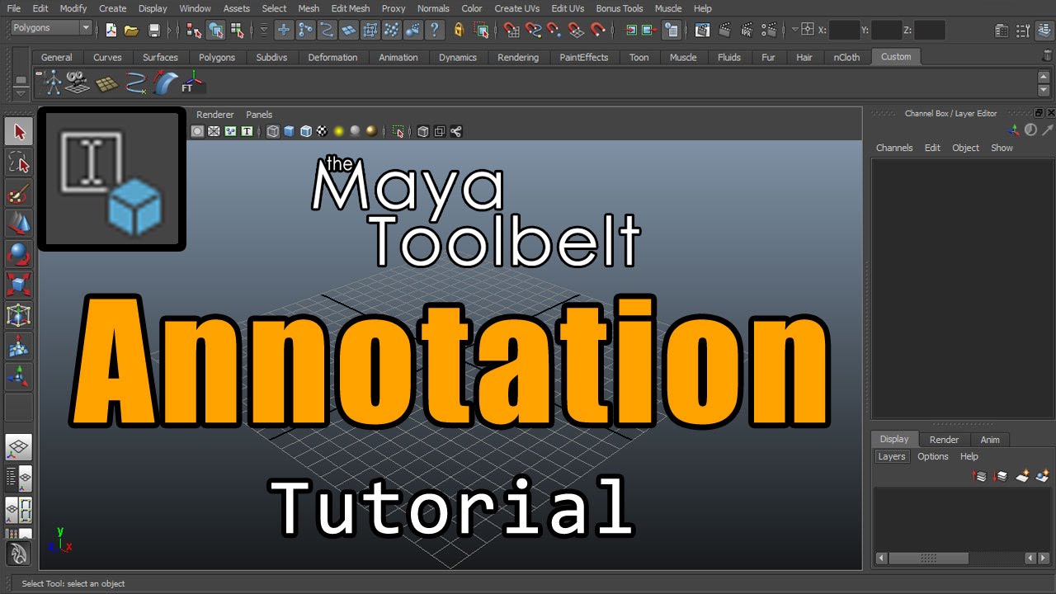
Task: Click the X coordinate input field
Action: 845,30
